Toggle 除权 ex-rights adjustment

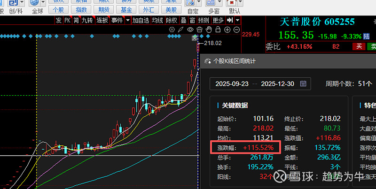[x=172, y=20]
